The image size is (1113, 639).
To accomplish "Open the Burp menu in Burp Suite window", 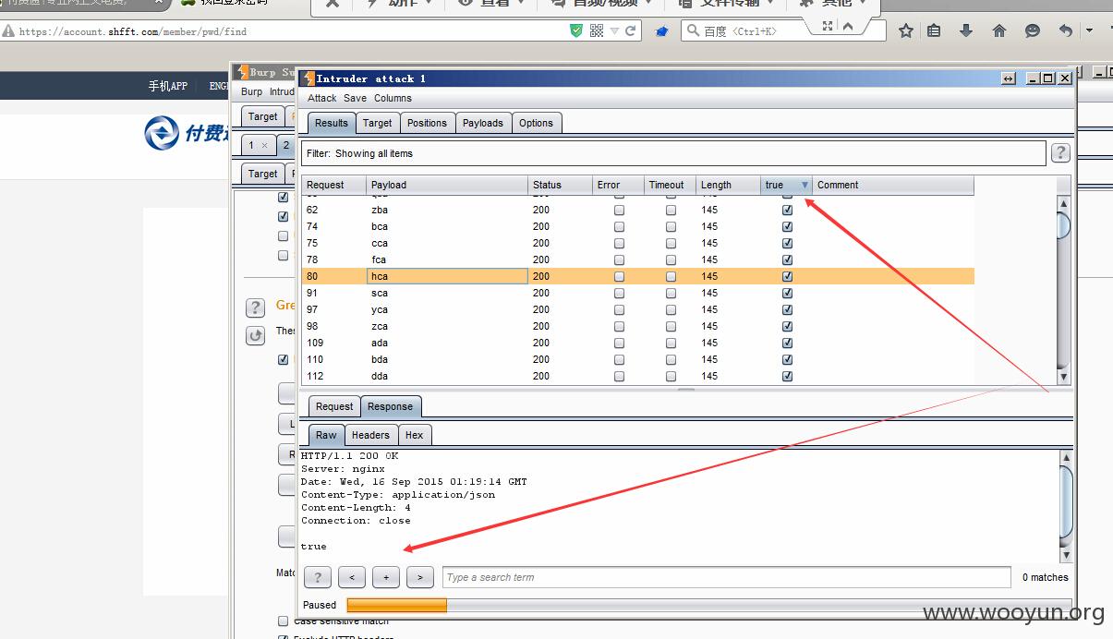I will click(251, 91).
